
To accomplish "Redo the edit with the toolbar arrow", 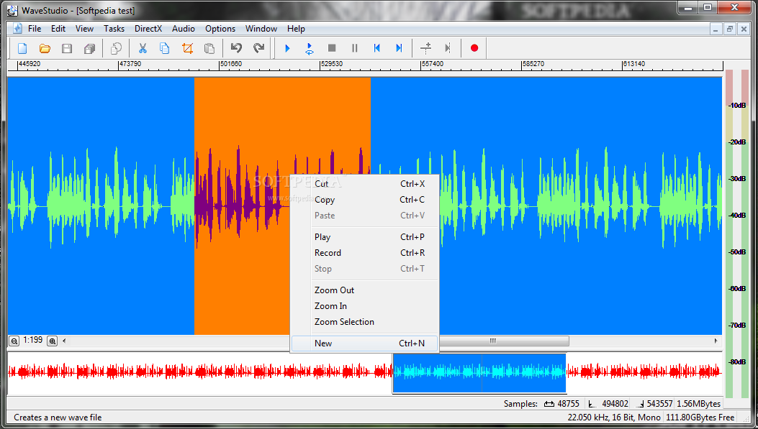I will (258, 48).
